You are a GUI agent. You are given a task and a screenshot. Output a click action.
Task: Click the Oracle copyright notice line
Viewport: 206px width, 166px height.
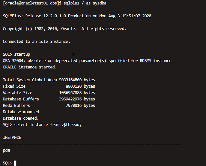tap(64, 29)
